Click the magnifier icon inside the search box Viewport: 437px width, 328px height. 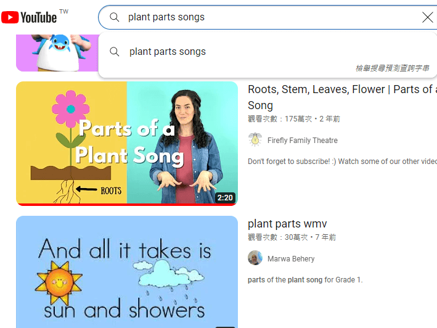click(114, 17)
